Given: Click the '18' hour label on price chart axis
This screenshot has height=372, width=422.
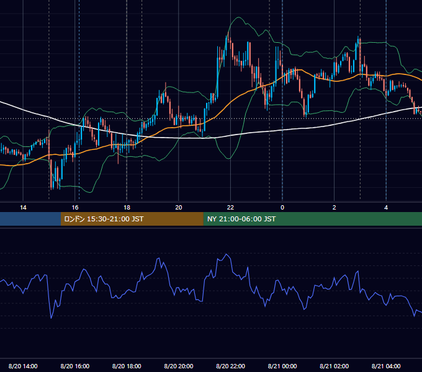Looking at the screenshot, I should (127, 208).
